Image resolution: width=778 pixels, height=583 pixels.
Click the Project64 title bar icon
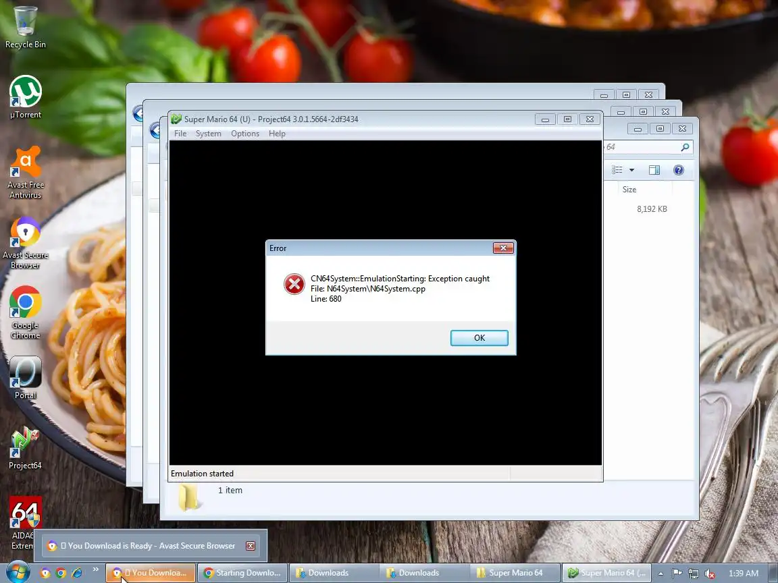pyautogui.click(x=176, y=119)
